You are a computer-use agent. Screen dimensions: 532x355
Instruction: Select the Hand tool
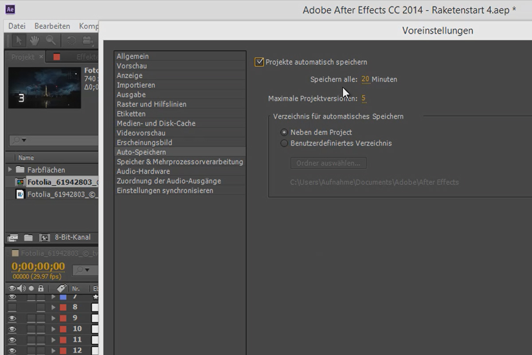[x=35, y=40]
